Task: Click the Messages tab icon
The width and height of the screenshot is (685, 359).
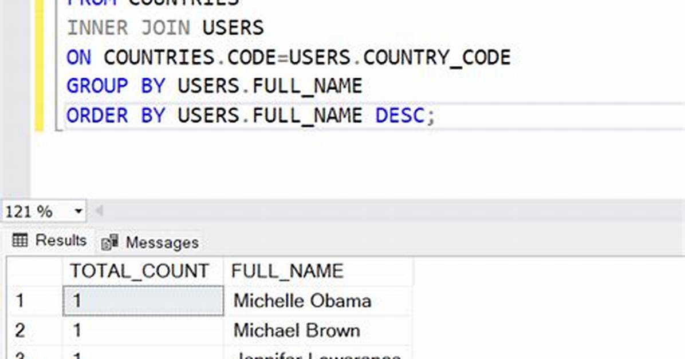Action: pos(109,242)
